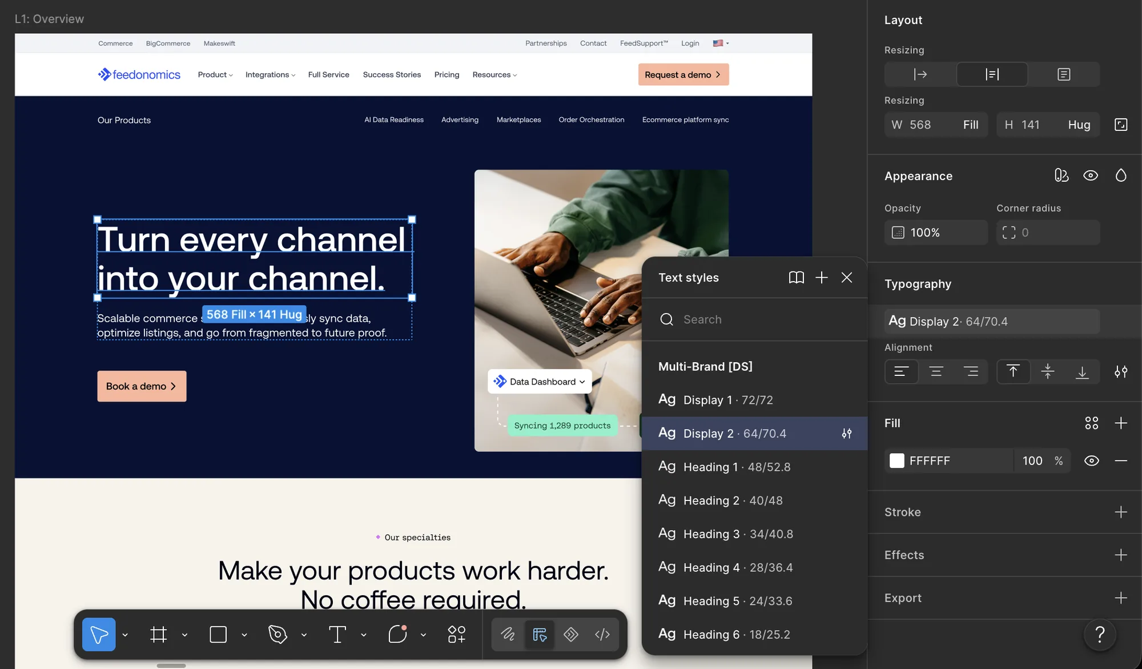Select the Comment tool

point(397,634)
